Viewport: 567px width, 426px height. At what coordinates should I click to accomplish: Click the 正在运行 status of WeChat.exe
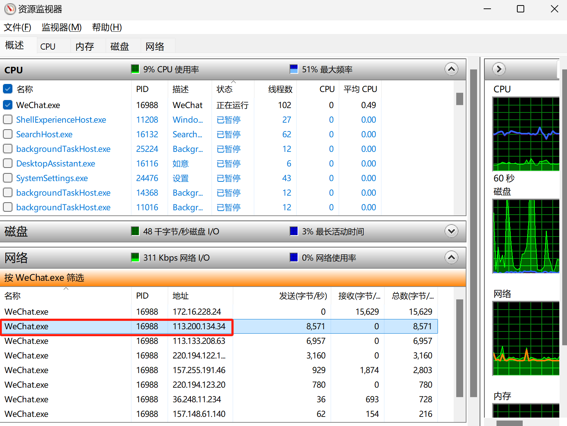(233, 105)
